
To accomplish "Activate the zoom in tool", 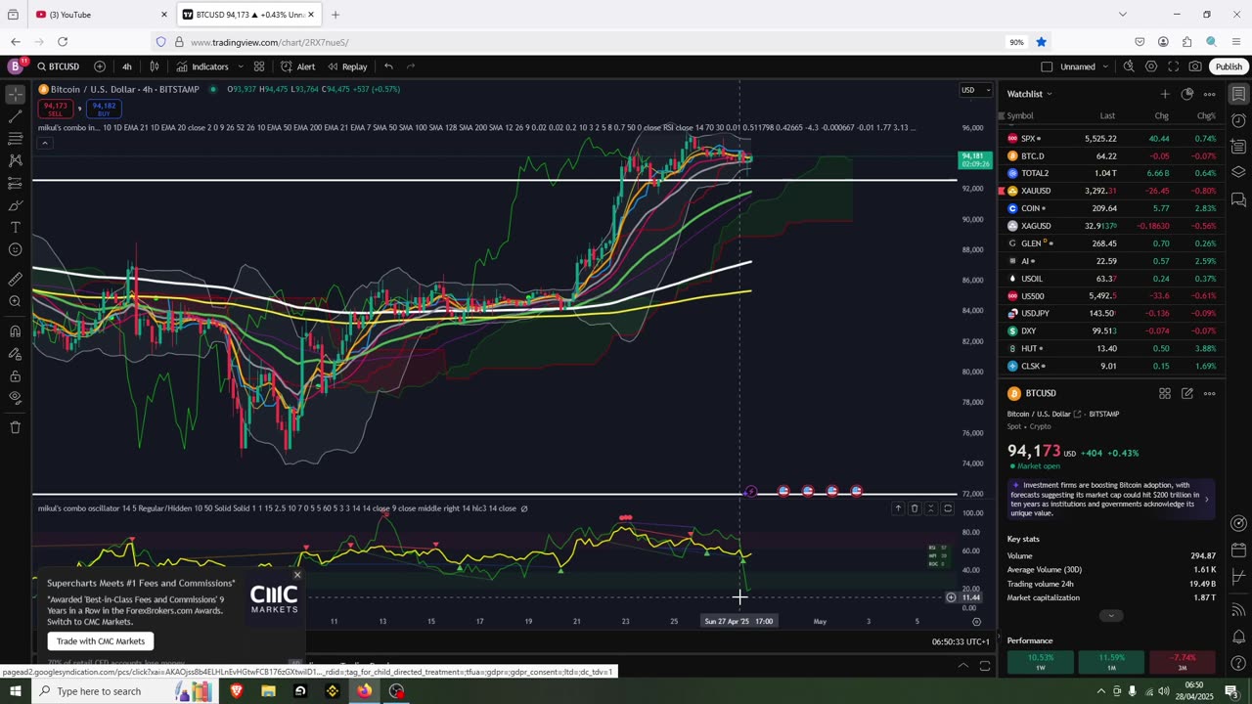I will pyautogui.click(x=15, y=301).
